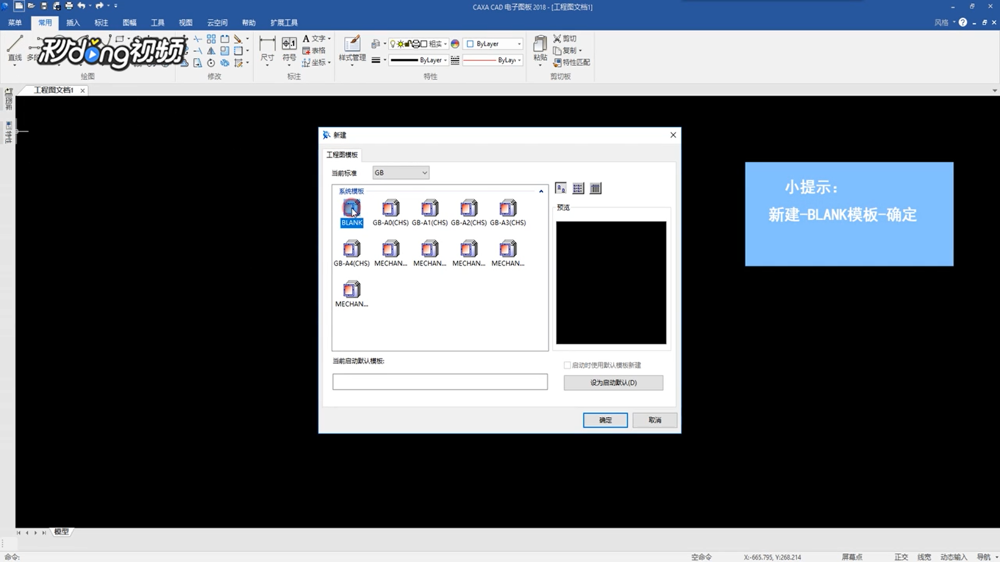Click the 确定 button in dialog
Viewport: 1000px width, 562px height.
coord(605,420)
